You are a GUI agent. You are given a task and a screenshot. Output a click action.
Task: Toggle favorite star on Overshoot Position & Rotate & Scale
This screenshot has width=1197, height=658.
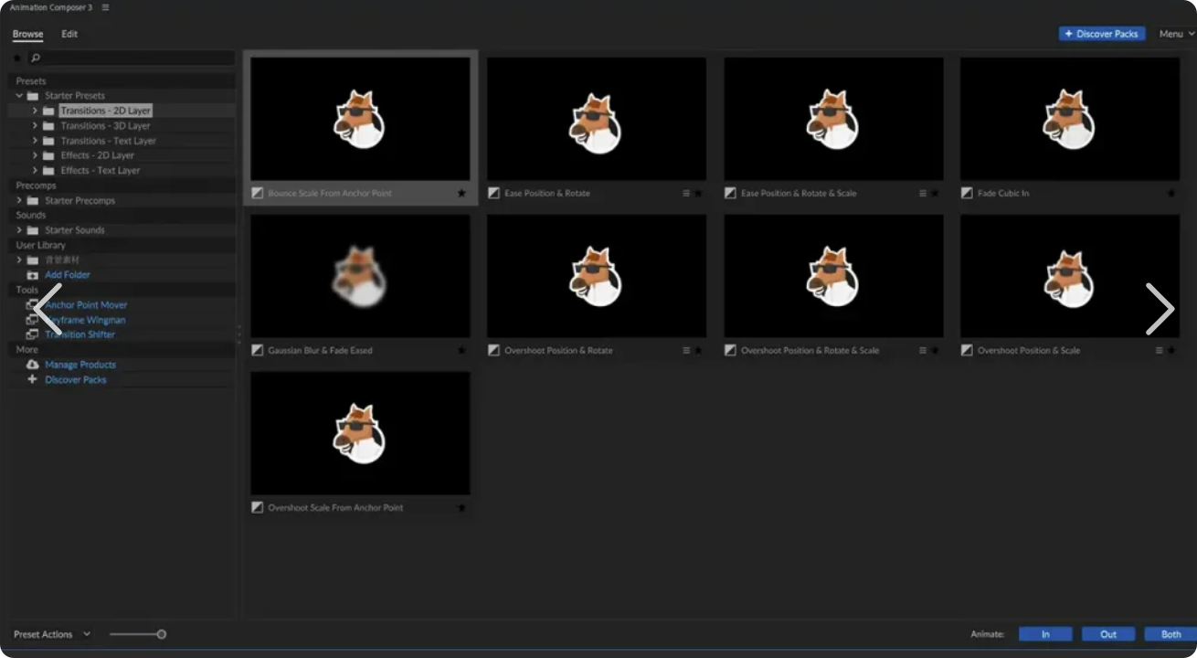coord(935,351)
